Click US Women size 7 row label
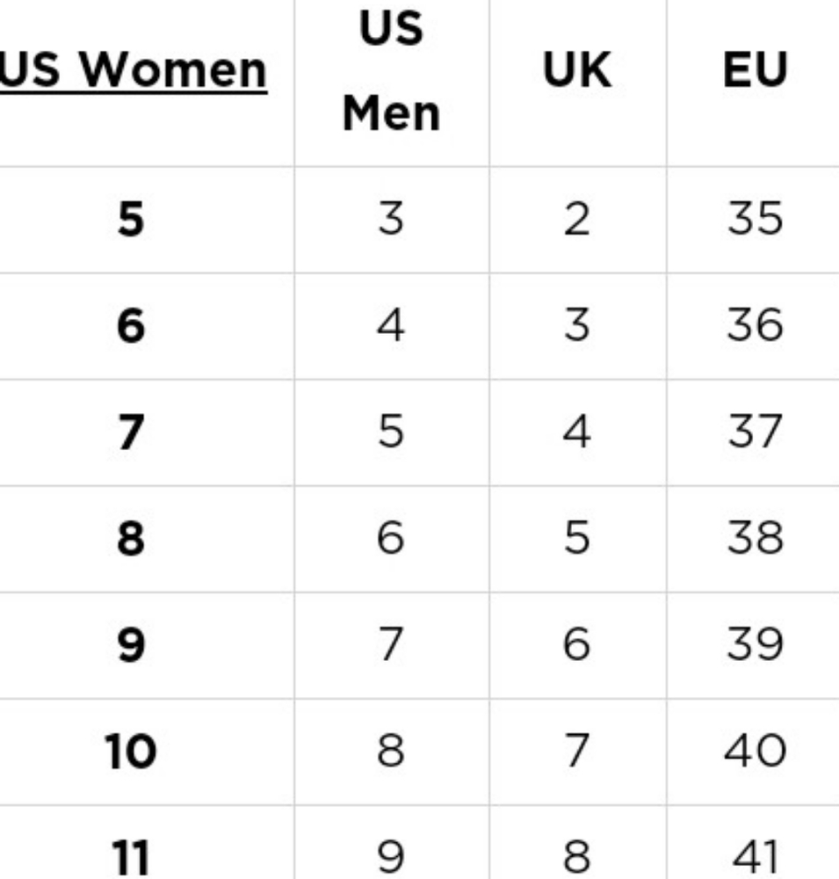839x879 pixels. click(131, 432)
